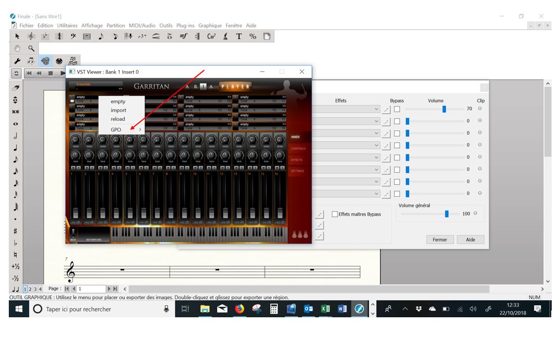Select the Repeat barline tool
The height and width of the screenshot is (337, 560).
(x=197, y=36)
